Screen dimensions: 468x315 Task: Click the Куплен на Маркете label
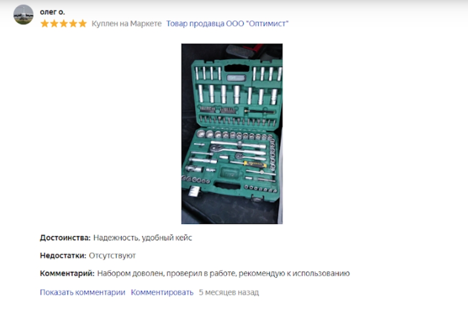(127, 24)
